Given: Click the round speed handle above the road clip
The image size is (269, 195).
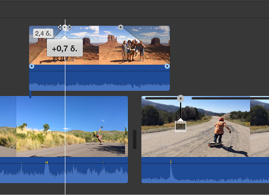Looking at the screenshot, I should point(181,98).
